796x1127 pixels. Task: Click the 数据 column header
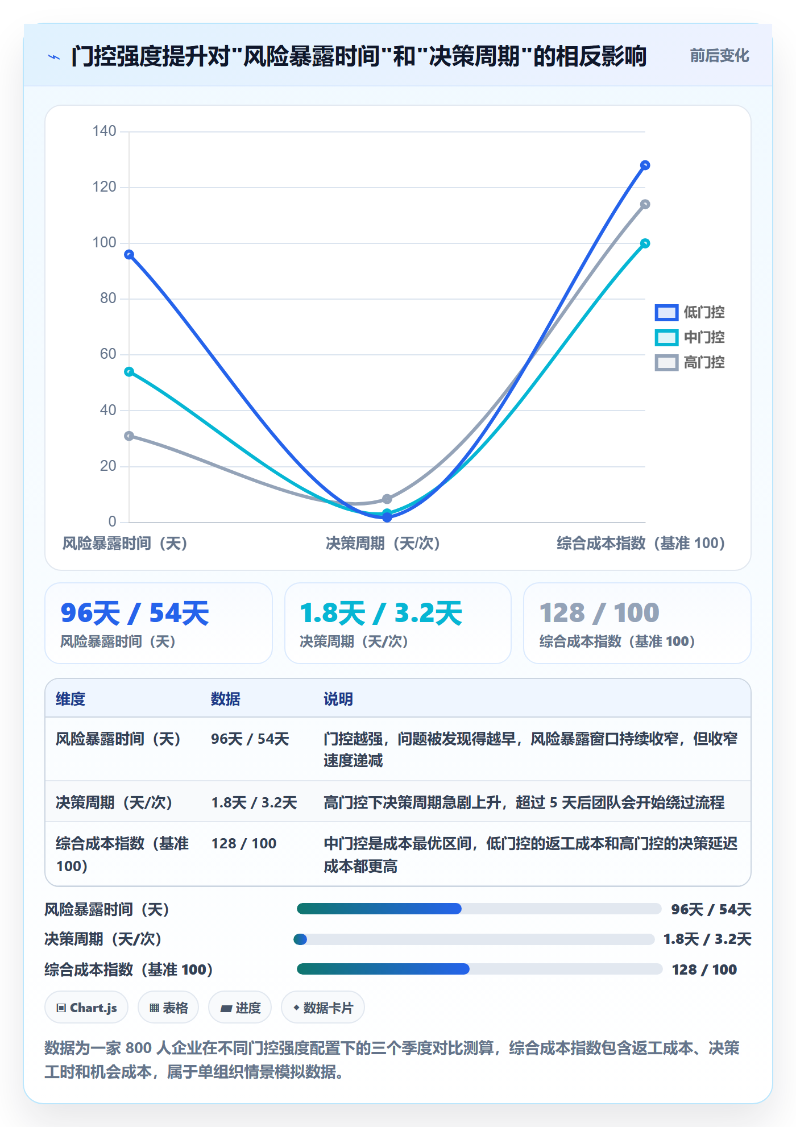[225, 699]
